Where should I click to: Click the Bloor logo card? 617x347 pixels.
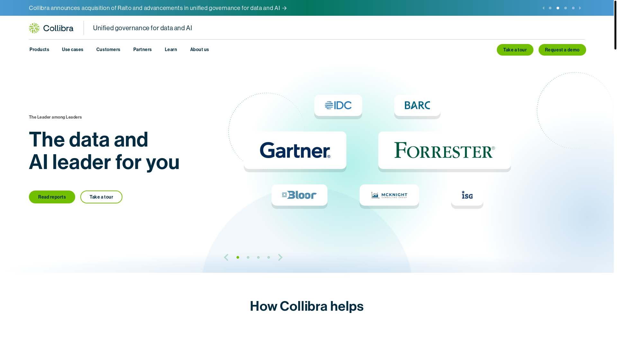[300, 195]
